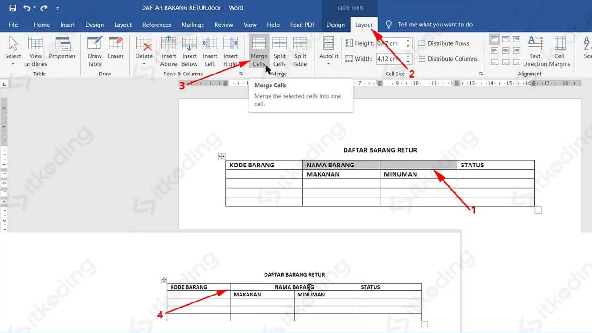Open Customize Quick Access Toolbar dropdown
The image size is (592, 333).
pos(57,8)
